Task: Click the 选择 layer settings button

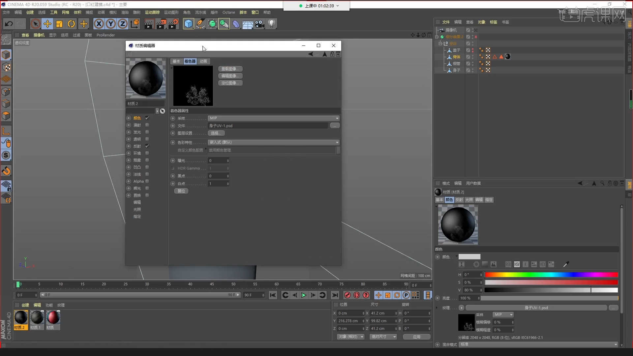Action: coord(216,133)
